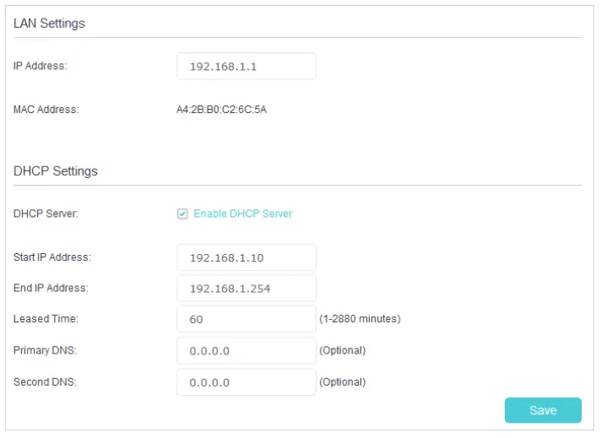Select the Second DNS input field
Image resolution: width=601 pixels, height=438 pixels.
[x=246, y=382]
